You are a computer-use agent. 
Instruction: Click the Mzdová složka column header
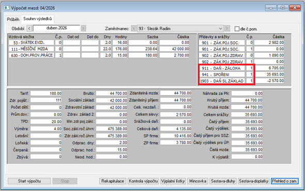coord(21,37)
